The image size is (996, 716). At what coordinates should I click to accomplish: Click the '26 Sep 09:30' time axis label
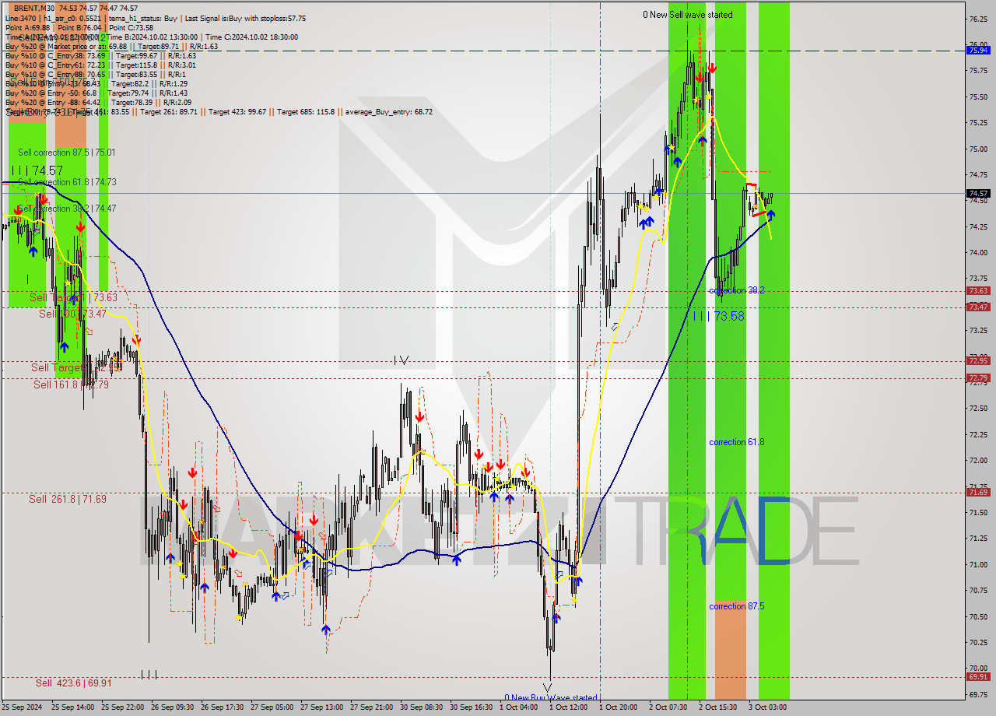pyautogui.click(x=172, y=707)
